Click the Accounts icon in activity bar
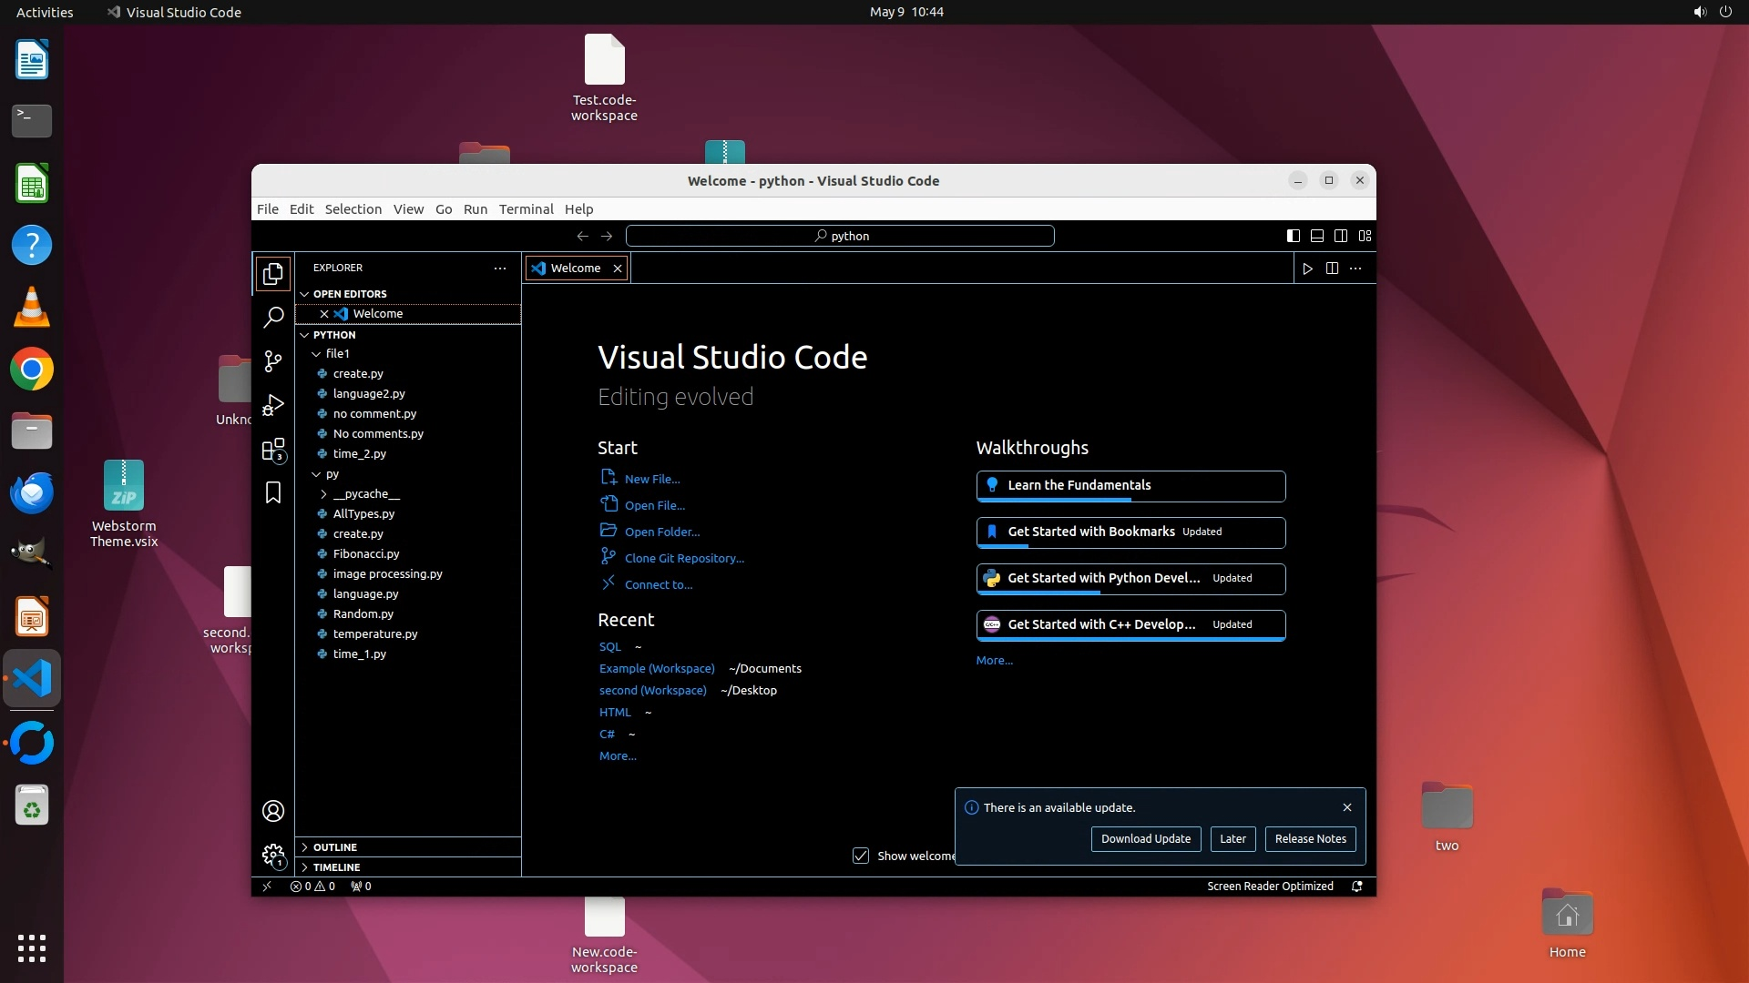This screenshot has width=1749, height=983. click(x=272, y=811)
